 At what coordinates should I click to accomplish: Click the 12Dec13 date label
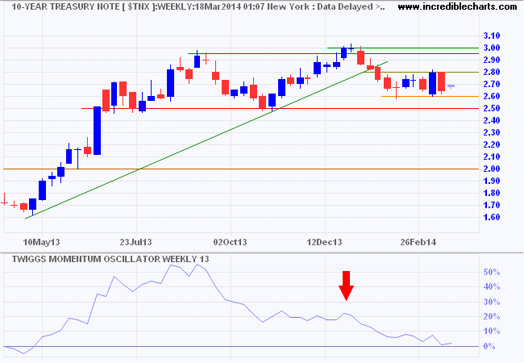tap(325, 242)
